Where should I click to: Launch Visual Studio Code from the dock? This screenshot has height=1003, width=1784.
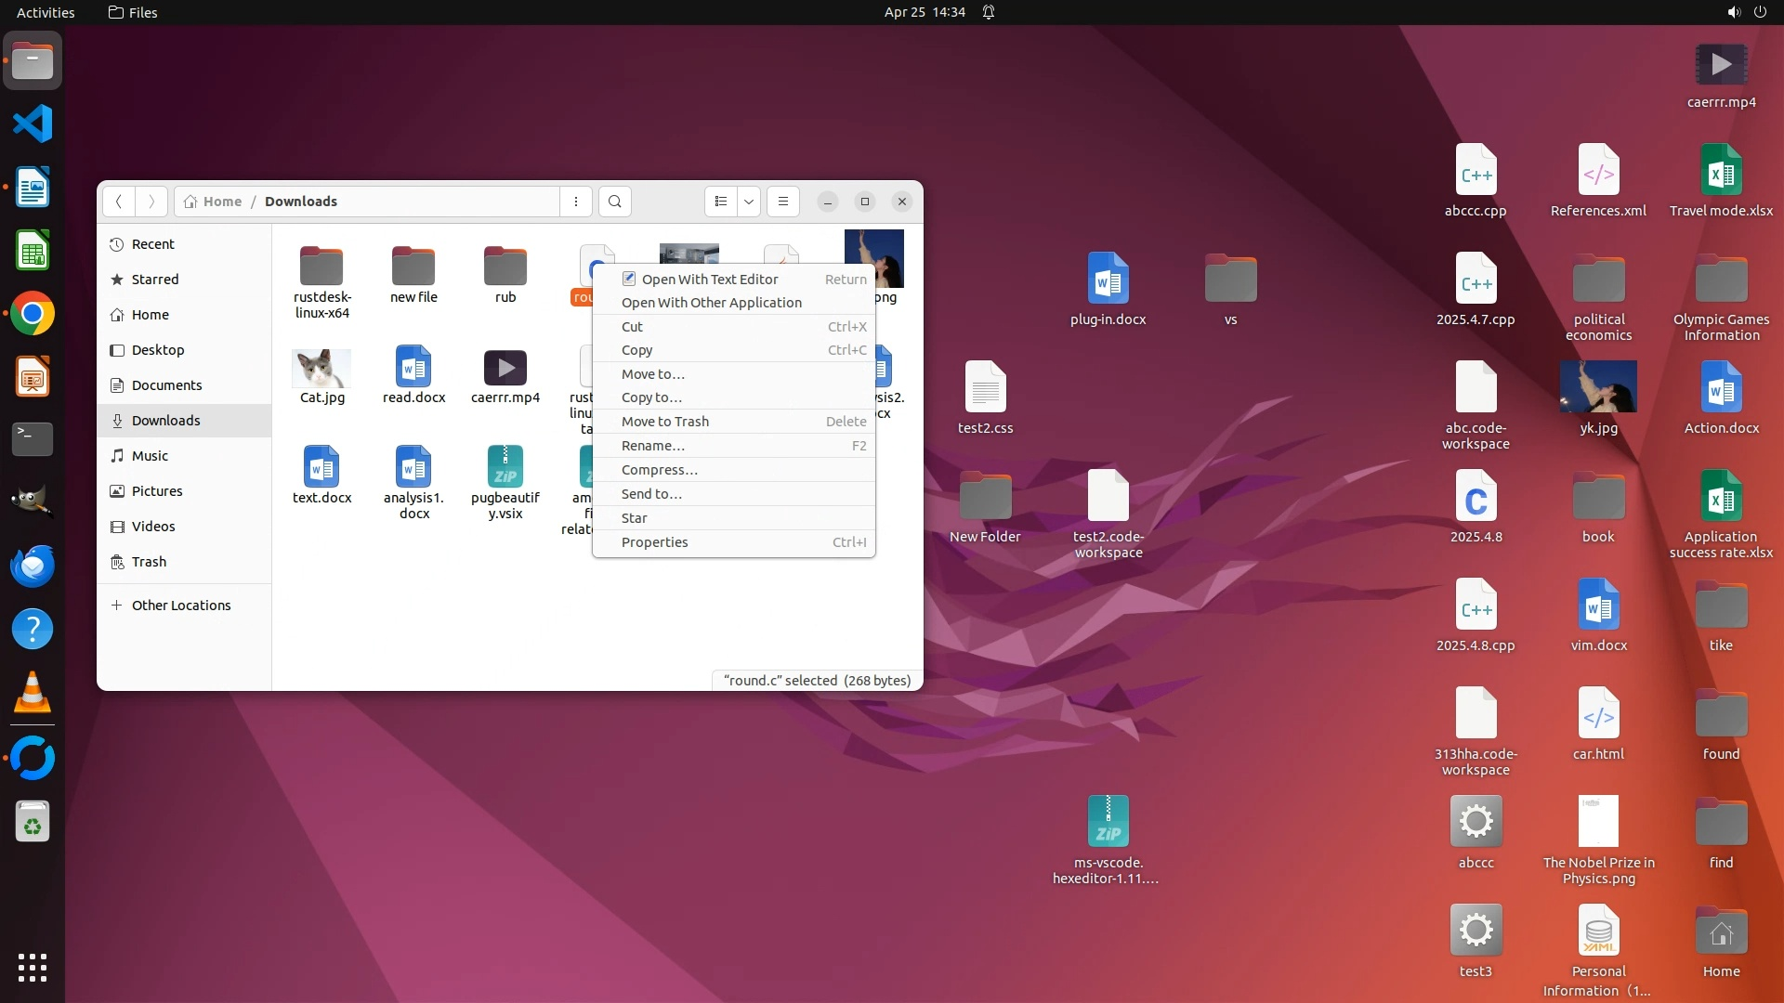pyautogui.click(x=33, y=124)
